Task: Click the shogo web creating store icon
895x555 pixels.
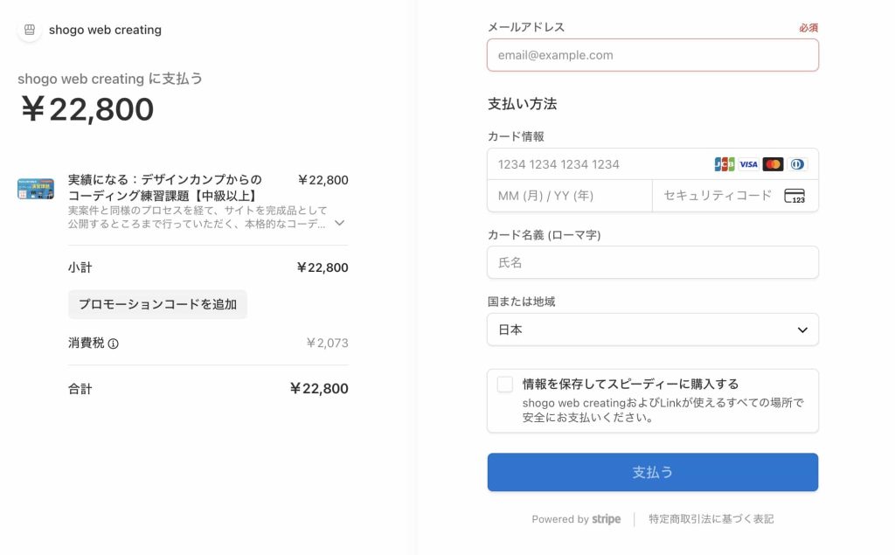Action: pos(29,30)
